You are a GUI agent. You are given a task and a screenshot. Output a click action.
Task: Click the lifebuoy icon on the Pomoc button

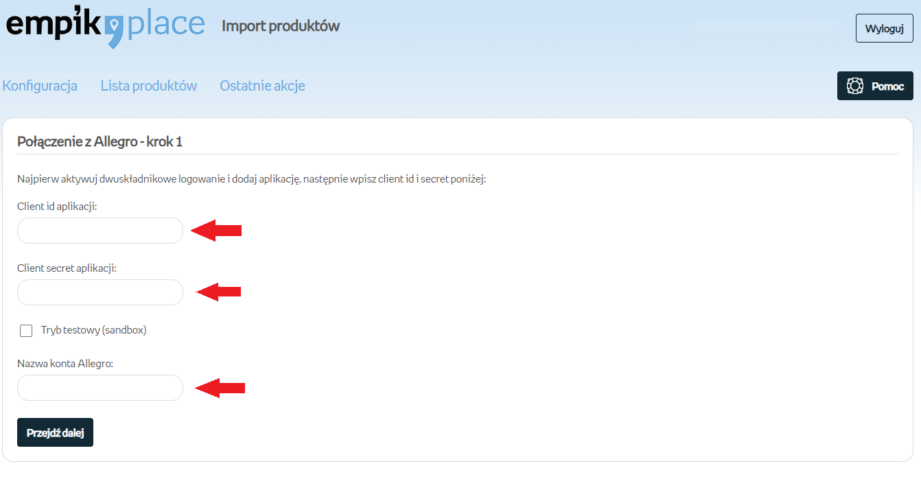point(854,86)
